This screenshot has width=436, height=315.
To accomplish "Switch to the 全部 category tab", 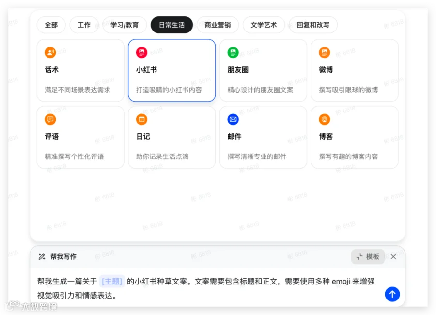I will pyautogui.click(x=51, y=25).
